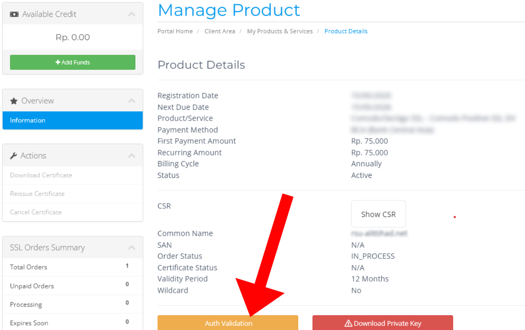The image size is (525, 330).
Task: Select the Information menu item
Action: click(73, 120)
